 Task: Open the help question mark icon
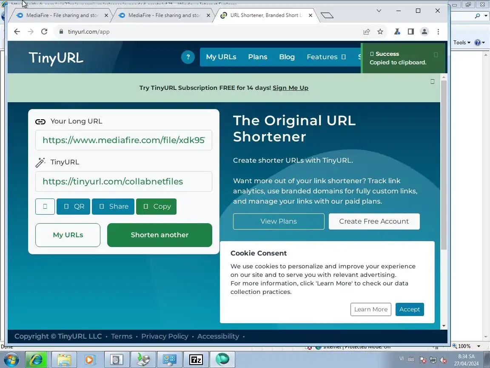[x=188, y=57]
